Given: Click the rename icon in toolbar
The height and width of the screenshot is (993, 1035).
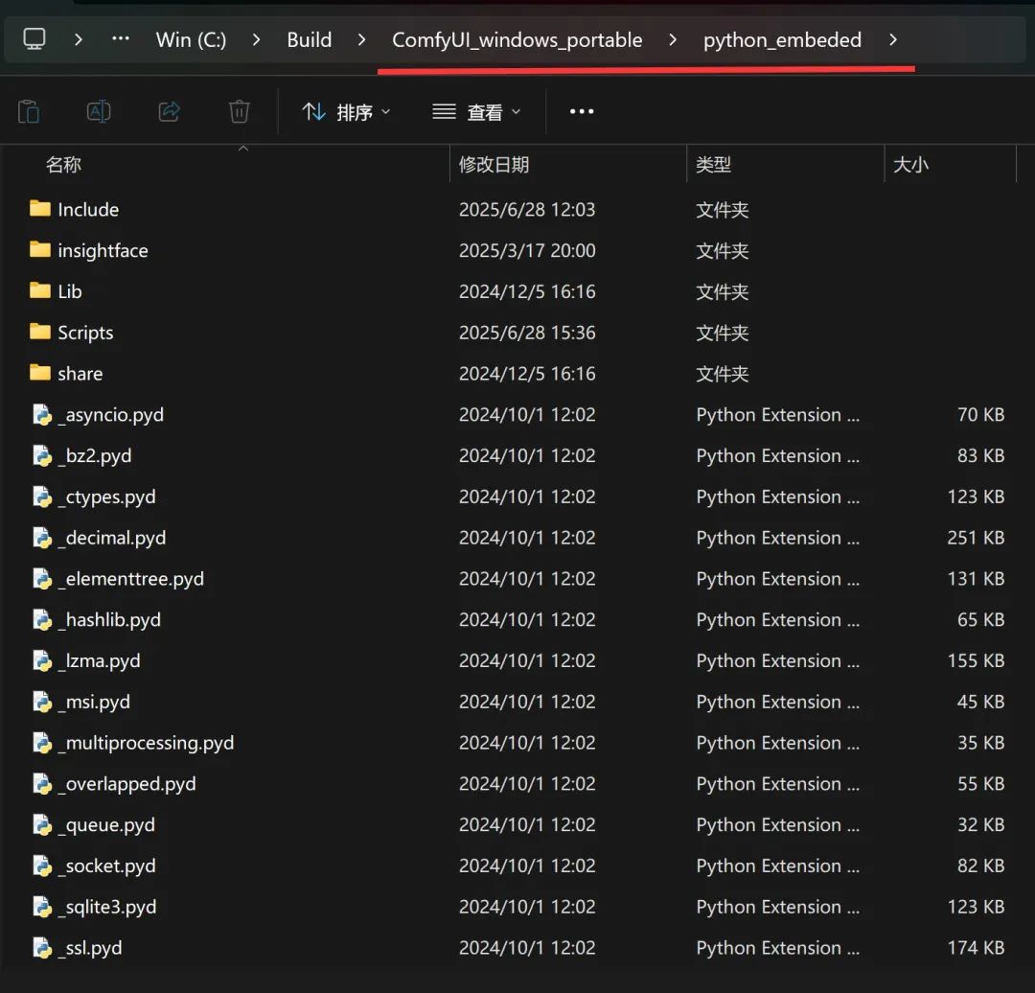Looking at the screenshot, I should pos(99,111).
